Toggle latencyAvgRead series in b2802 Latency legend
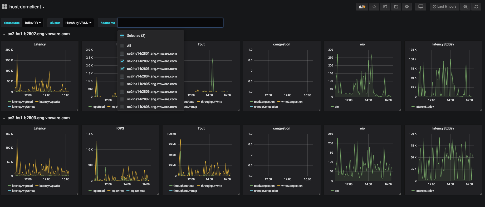 pos(22,102)
